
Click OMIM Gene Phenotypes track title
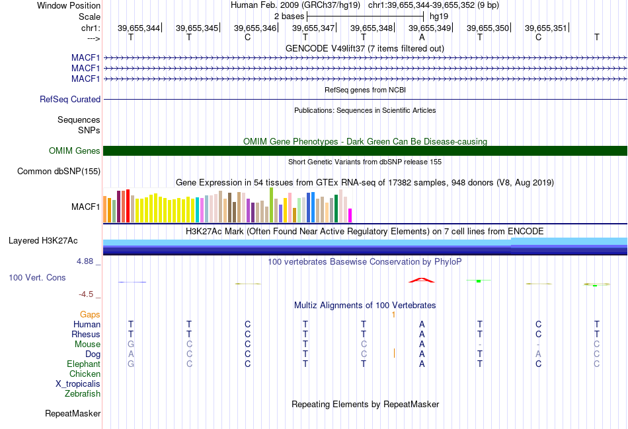click(365, 141)
